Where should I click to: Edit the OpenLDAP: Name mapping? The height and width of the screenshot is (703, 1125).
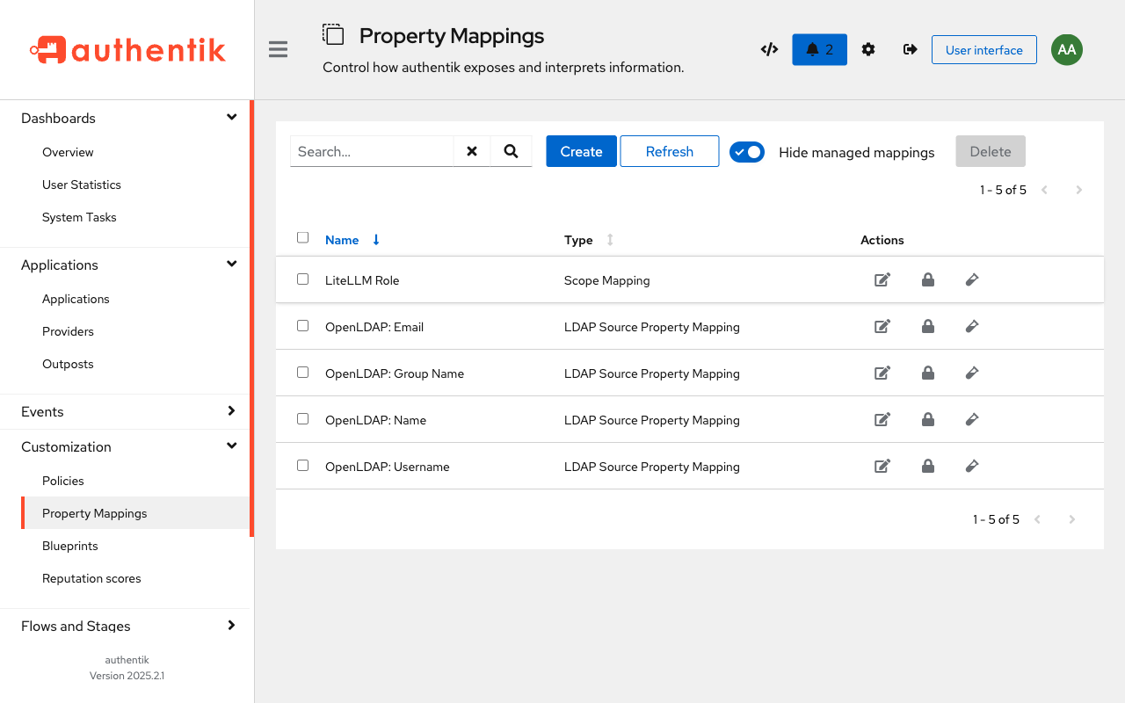pyautogui.click(x=882, y=419)
